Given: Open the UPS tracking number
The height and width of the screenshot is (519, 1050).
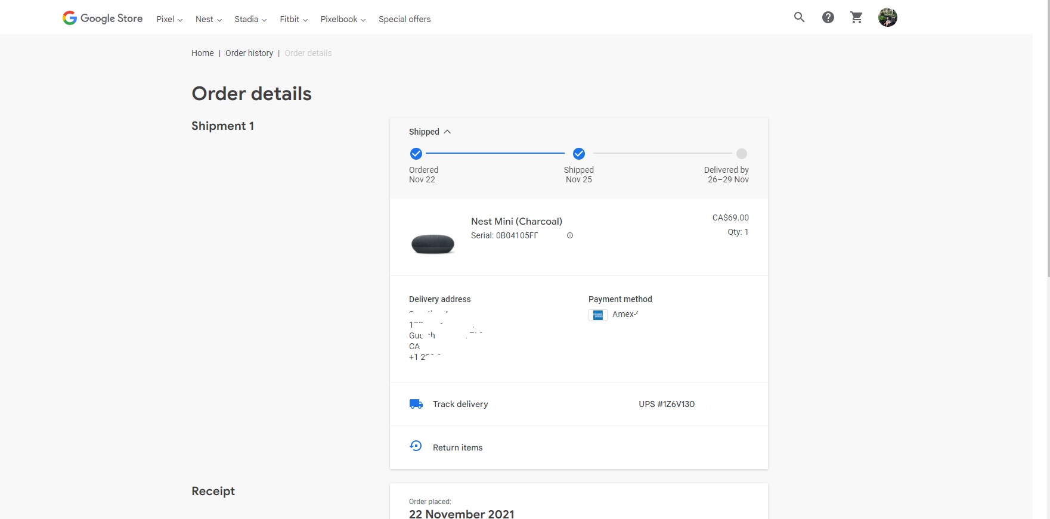Looking at the screenshot, I should point(667,404).
